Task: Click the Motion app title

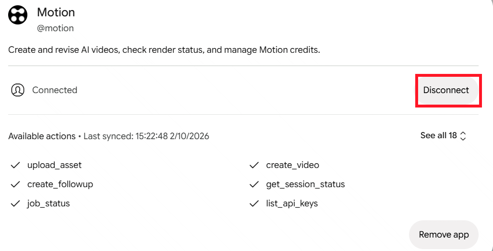Action: point(56,12)
